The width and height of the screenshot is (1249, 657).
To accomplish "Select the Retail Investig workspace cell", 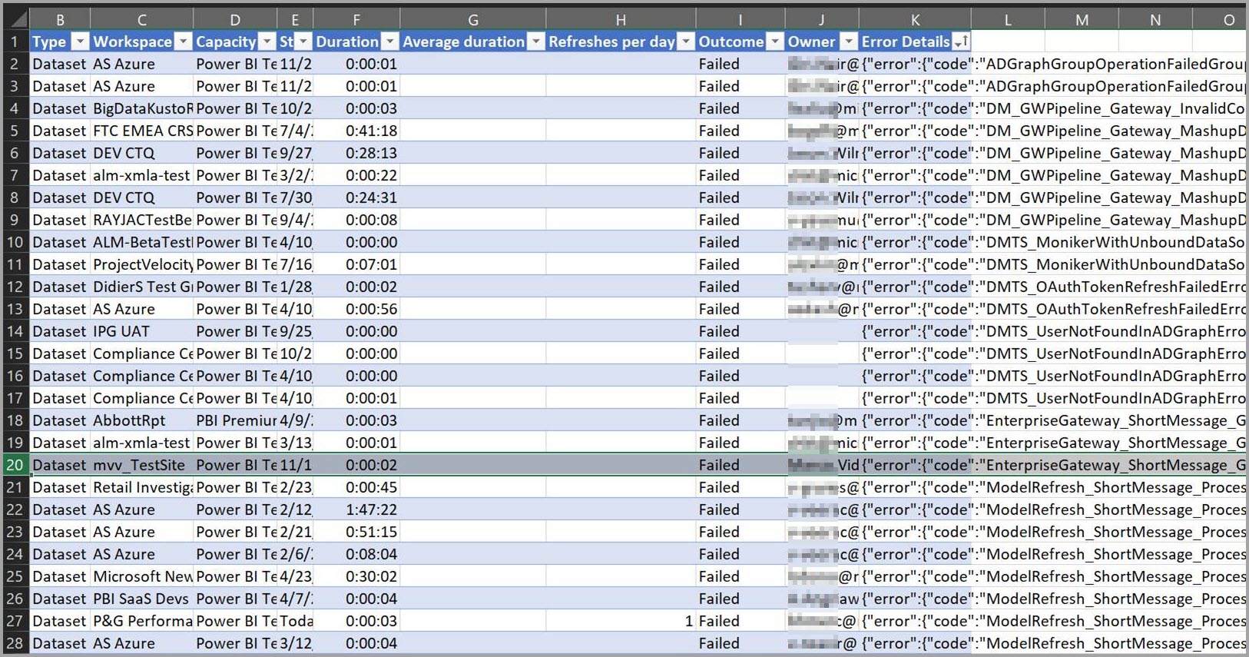I will tap(142, 487).
